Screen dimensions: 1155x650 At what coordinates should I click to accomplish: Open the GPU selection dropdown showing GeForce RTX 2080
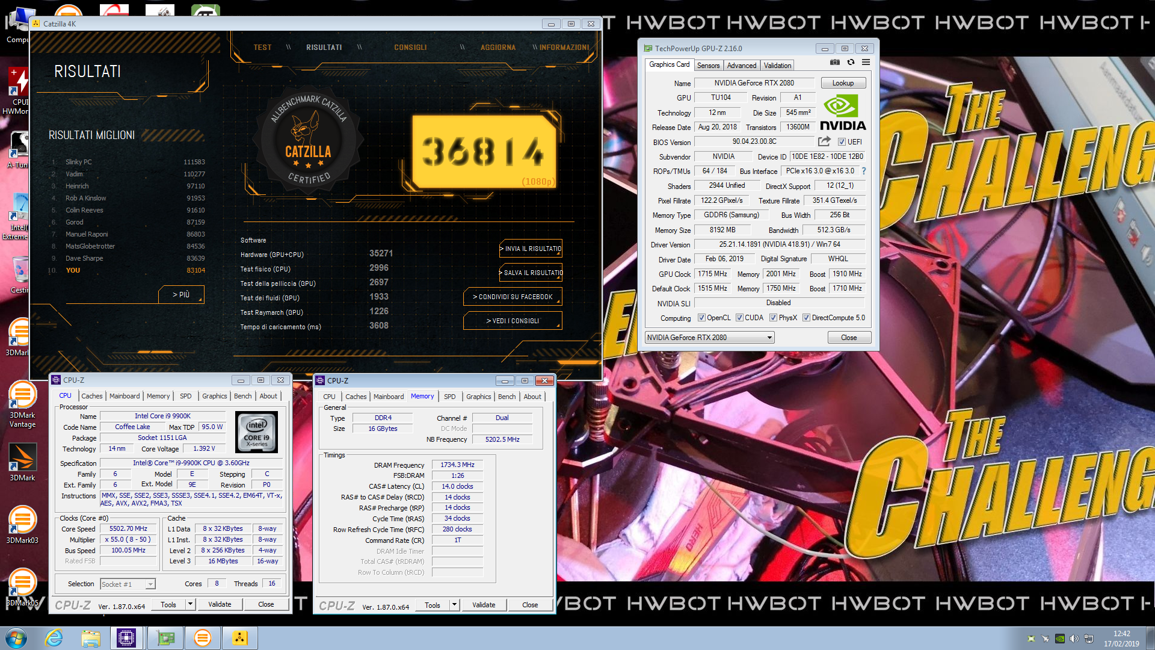click(709, 338)
